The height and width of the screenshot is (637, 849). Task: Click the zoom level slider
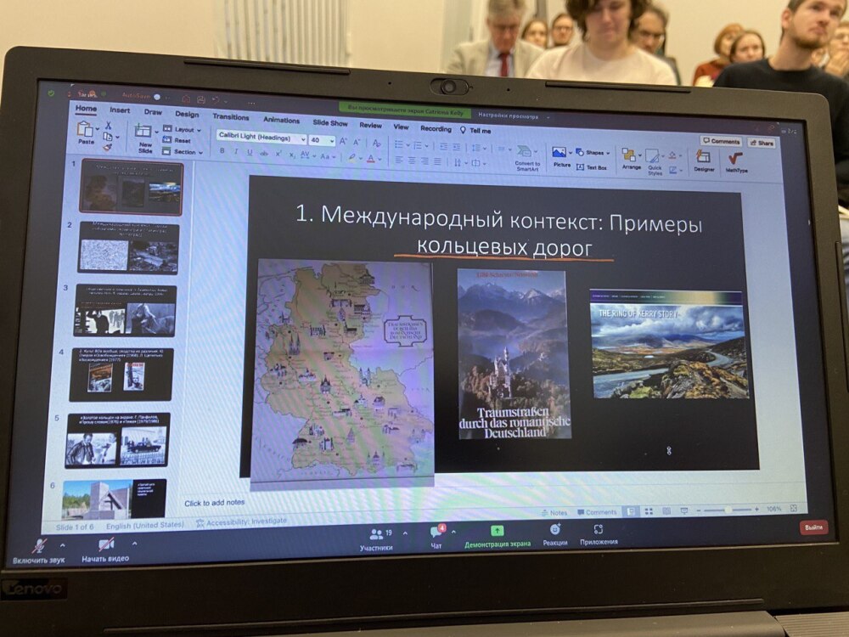pyautogui.click(x=726, y=510)
